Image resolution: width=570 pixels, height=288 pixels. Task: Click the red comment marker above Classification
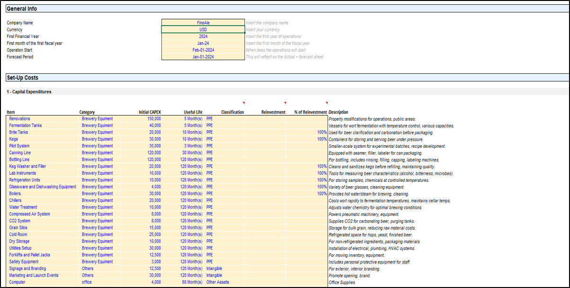[243, 103]
